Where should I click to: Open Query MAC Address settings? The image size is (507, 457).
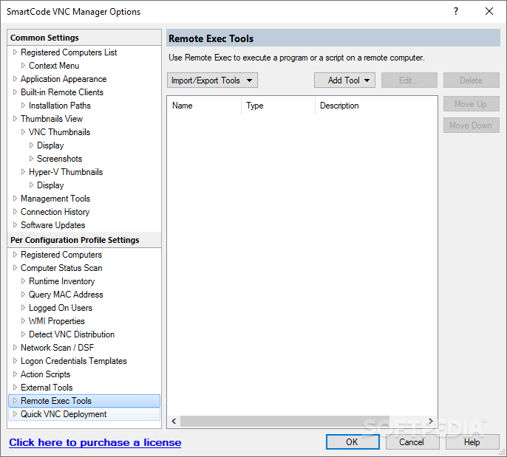pyautogui.click(x=66, y=295)
